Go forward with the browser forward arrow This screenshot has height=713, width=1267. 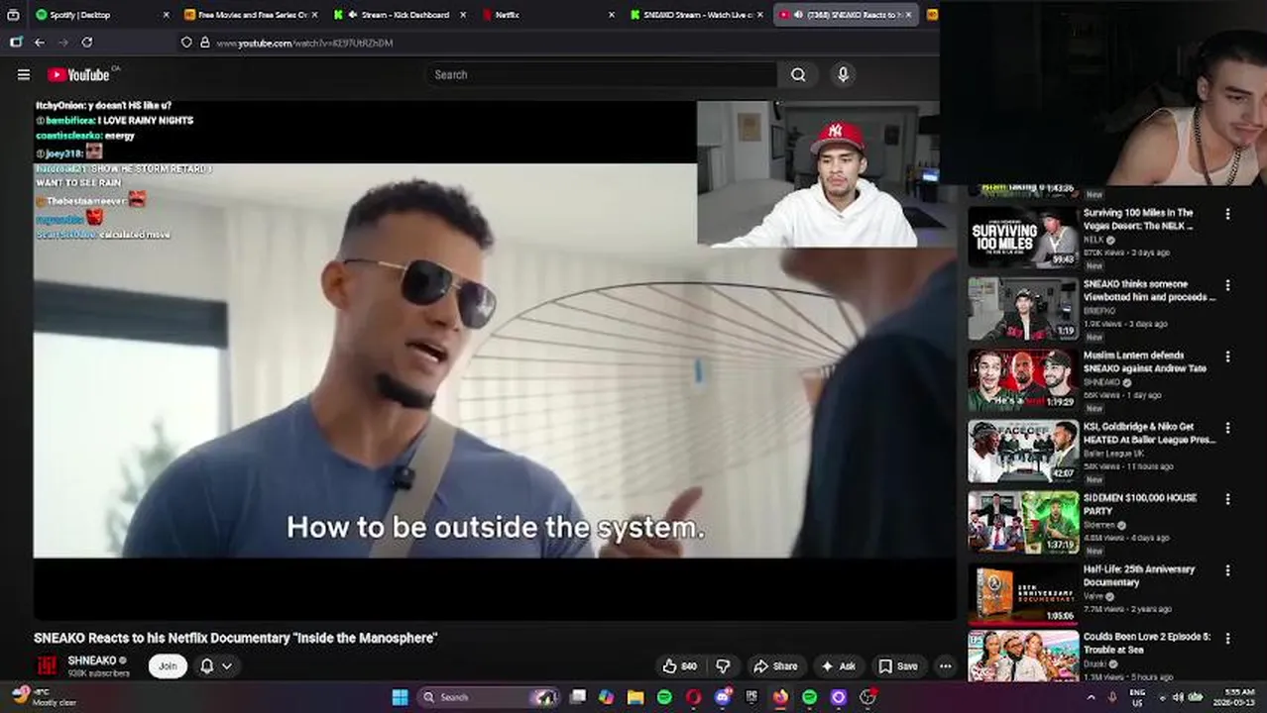pos(63,43)
